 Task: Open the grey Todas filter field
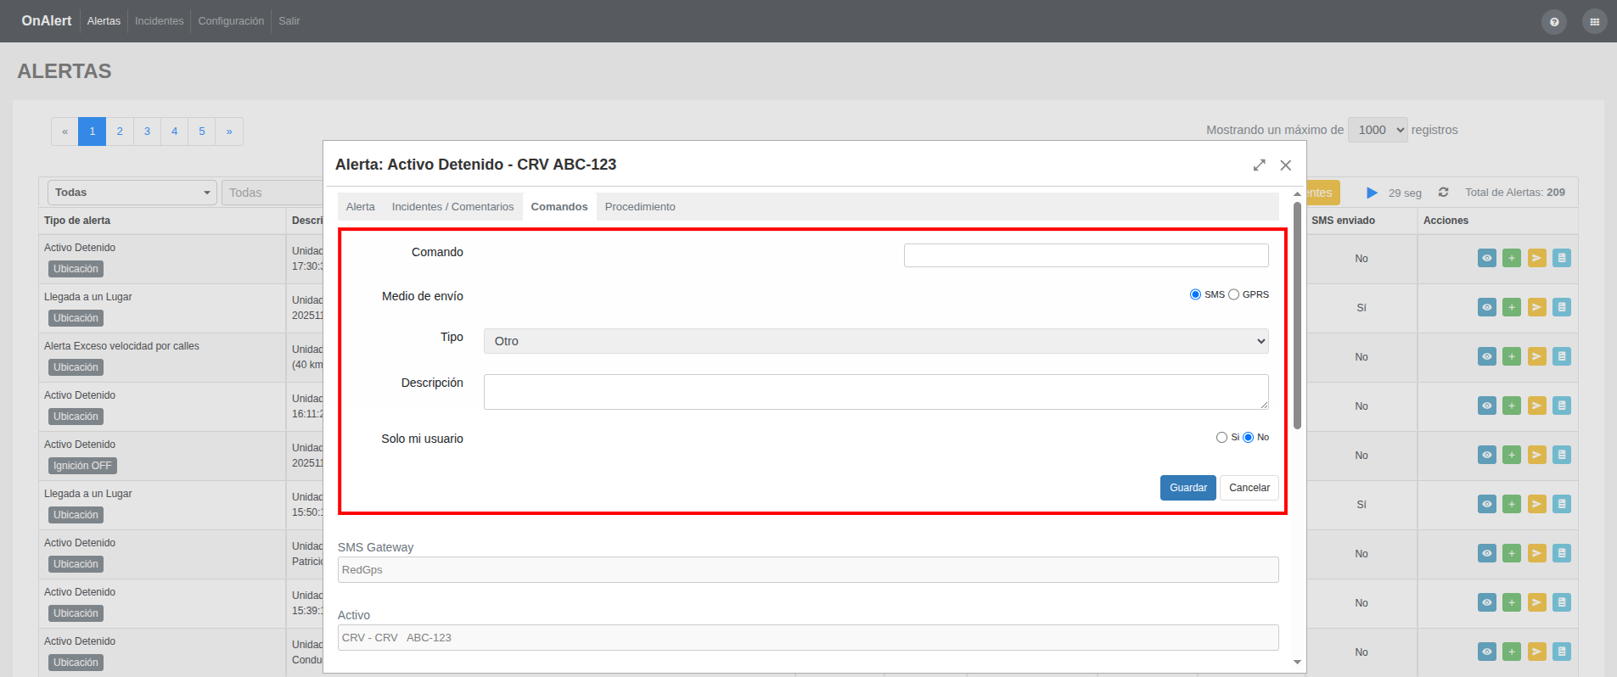click(x=273, y=193)
